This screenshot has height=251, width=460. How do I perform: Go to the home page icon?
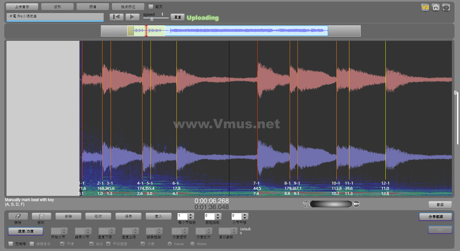point(436,7)
